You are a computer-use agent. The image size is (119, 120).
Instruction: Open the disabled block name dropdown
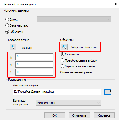pyautogui.click(x=74, y=19)
